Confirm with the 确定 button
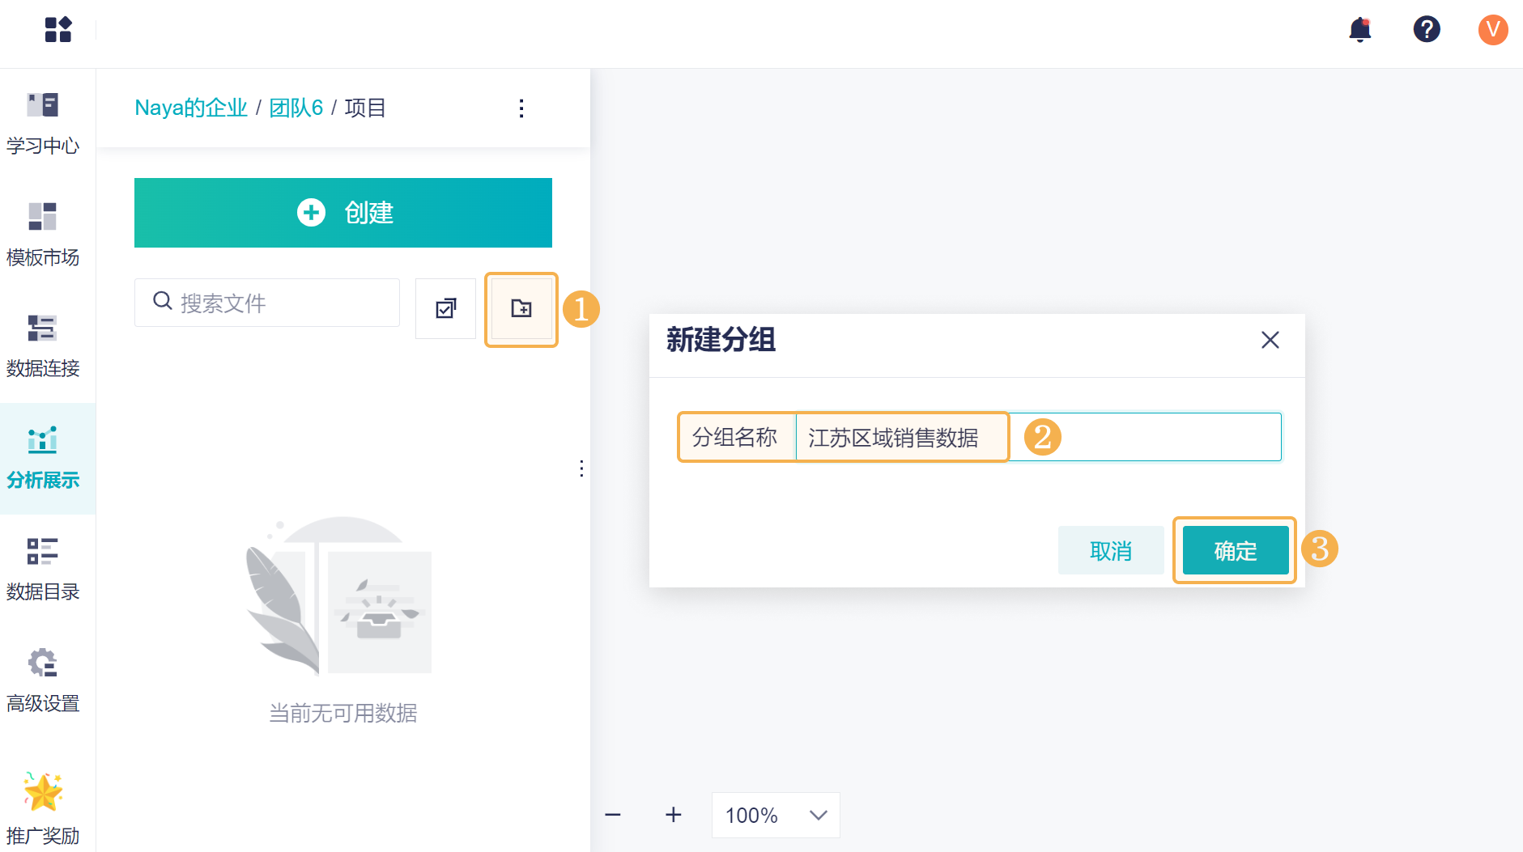 pyautogui.click(x=1235, y=550)
